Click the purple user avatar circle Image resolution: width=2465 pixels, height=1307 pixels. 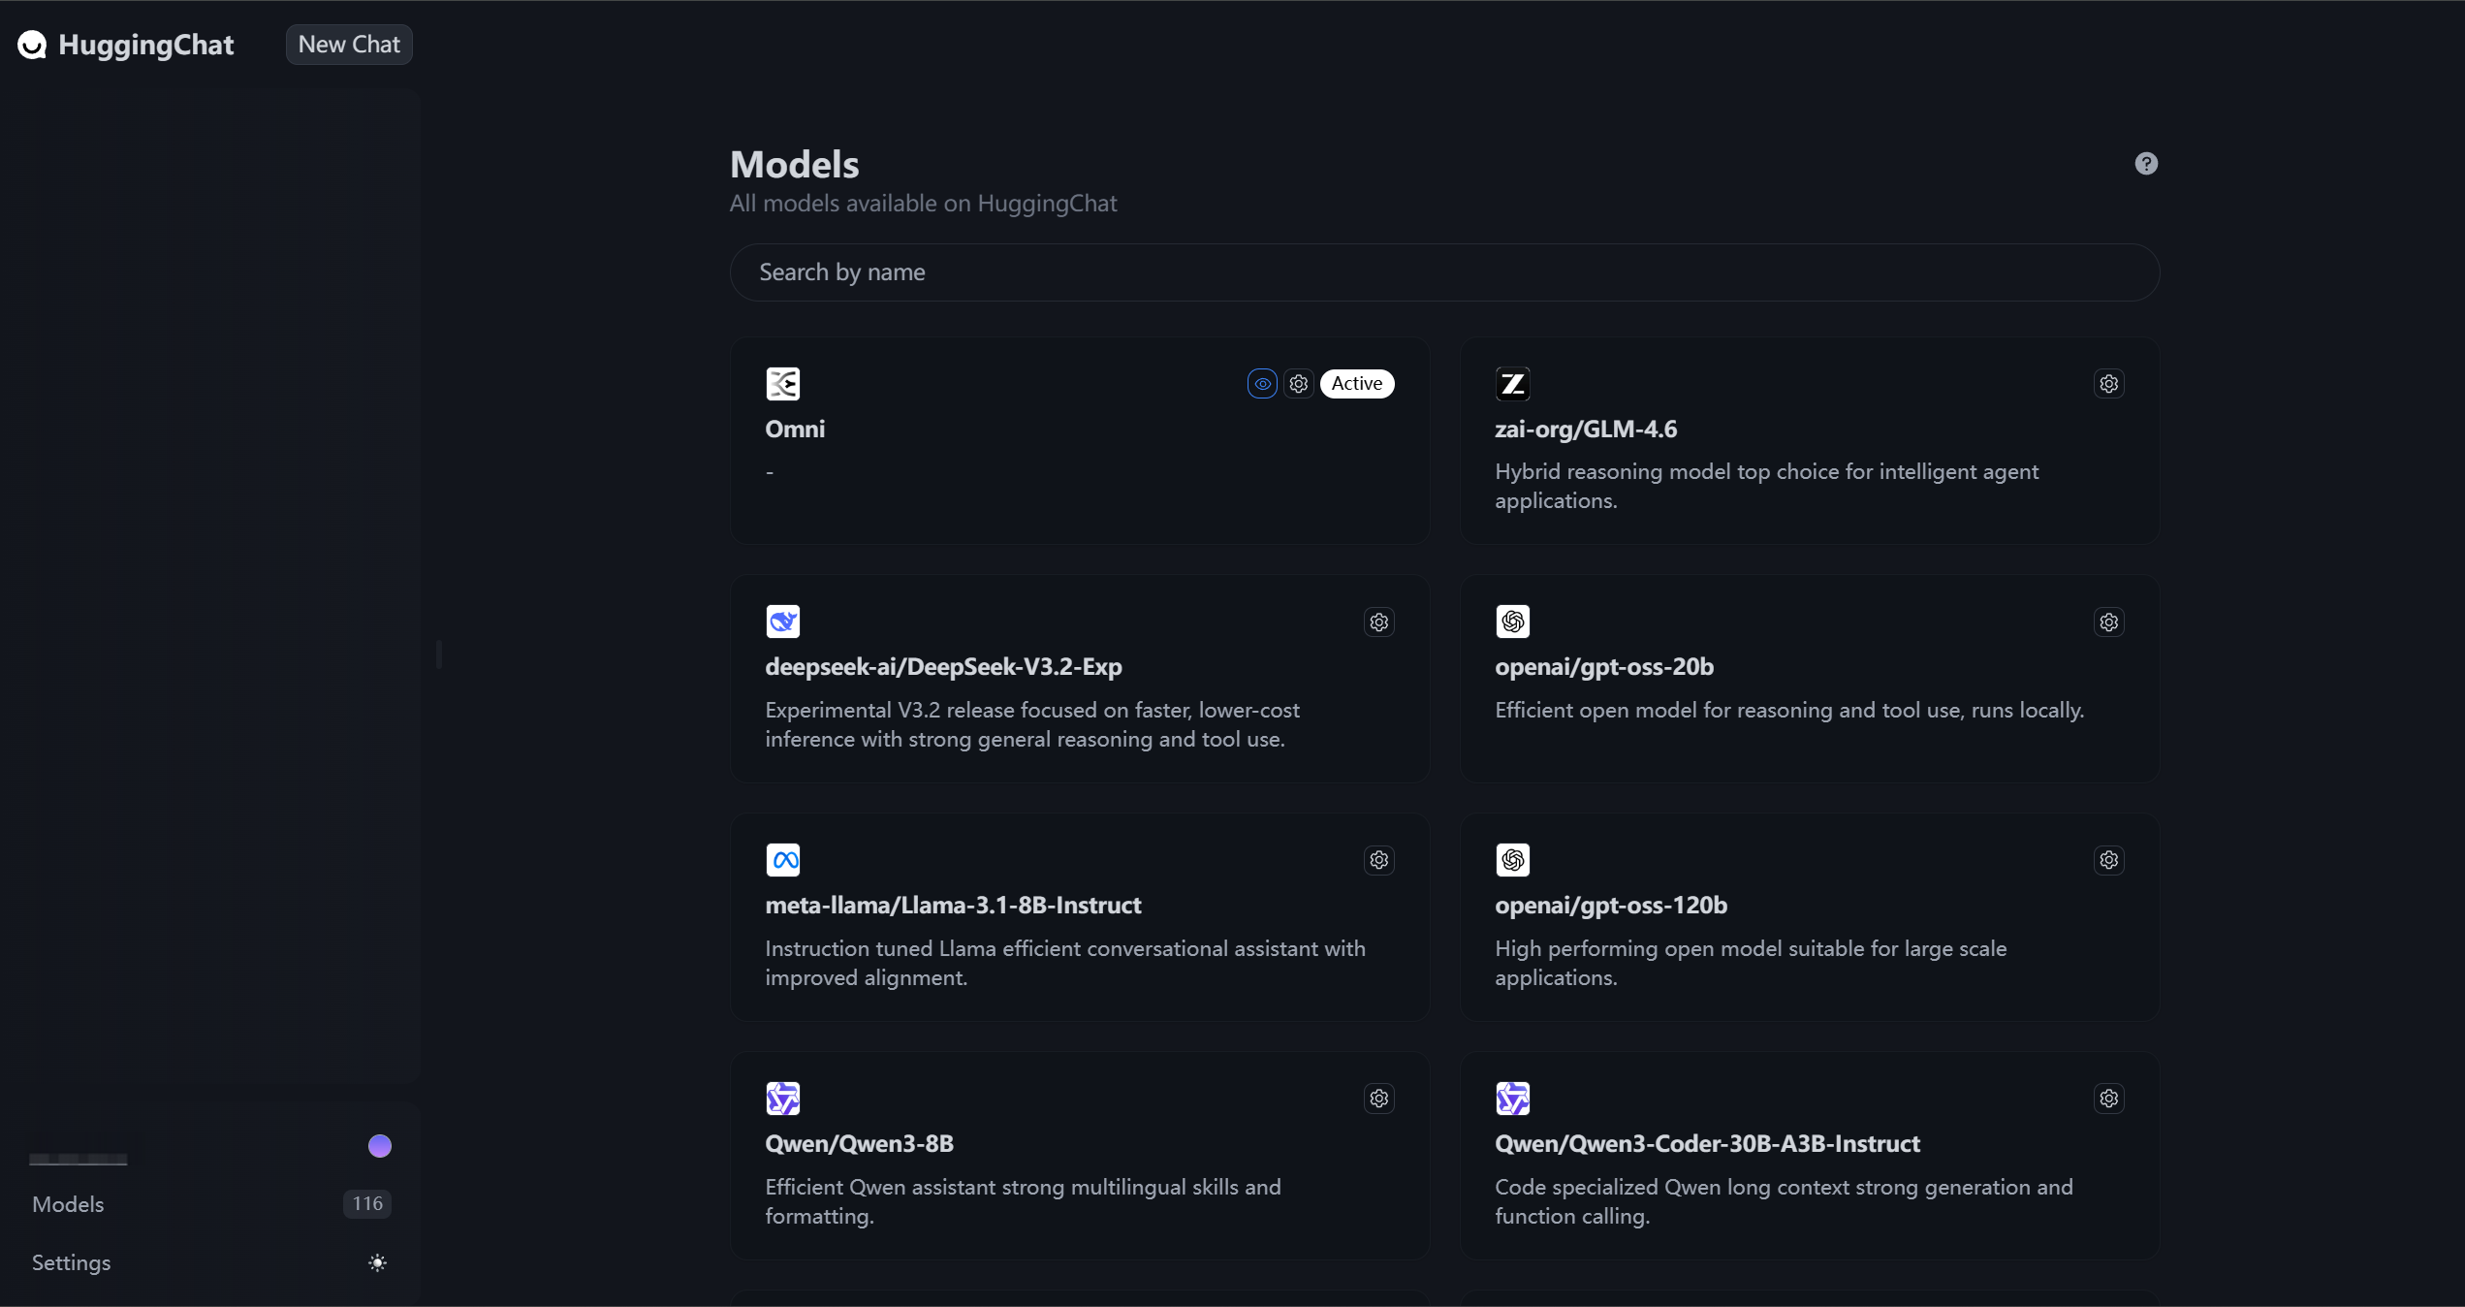point(380,1146)
